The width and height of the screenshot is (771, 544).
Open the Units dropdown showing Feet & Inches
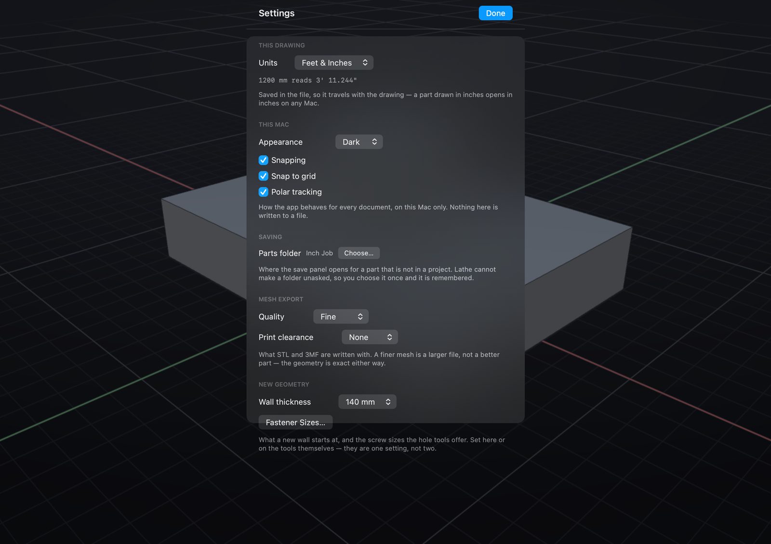pos(334,63)
